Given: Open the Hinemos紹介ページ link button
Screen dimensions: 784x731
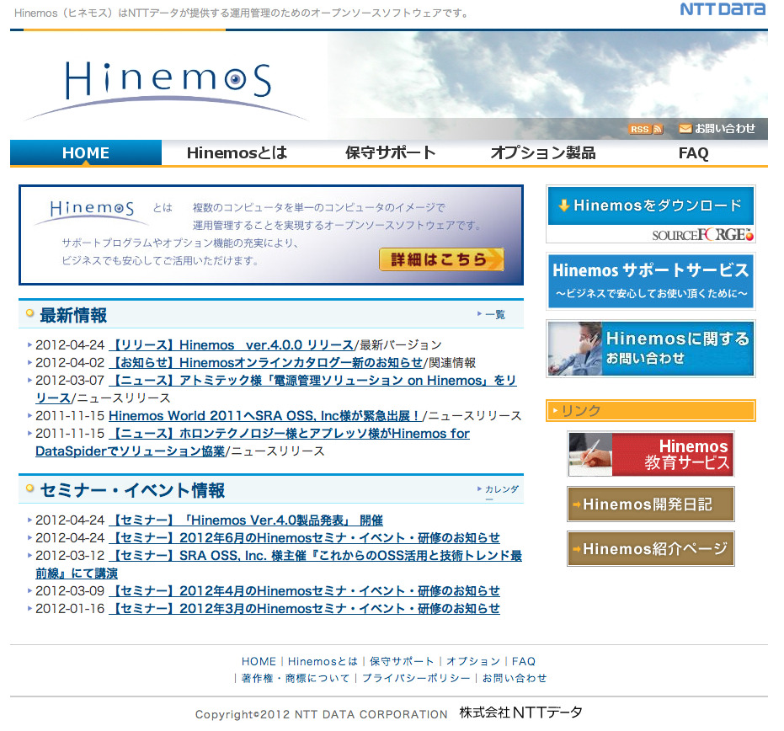Looking at the screenshot, I should pyautogui.click(x=650, y=548).
